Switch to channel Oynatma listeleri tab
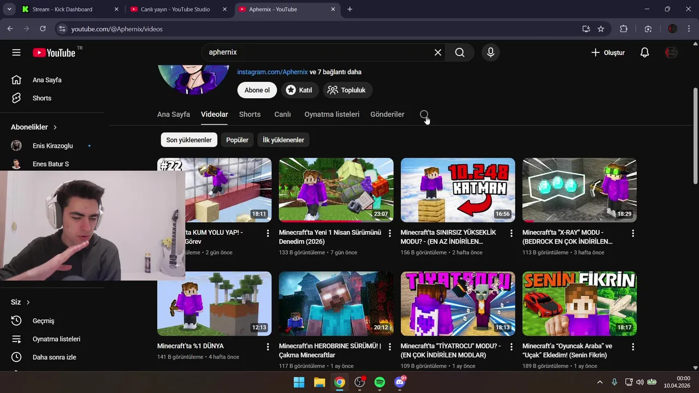Image resolution: width=699 pixels, height=393 pixels. (x=332, y=115)
